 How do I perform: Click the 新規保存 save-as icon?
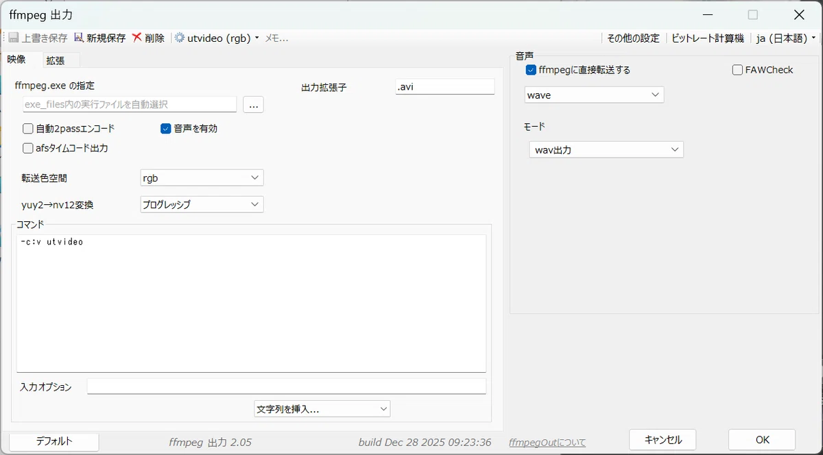click(x=79, y=38)
